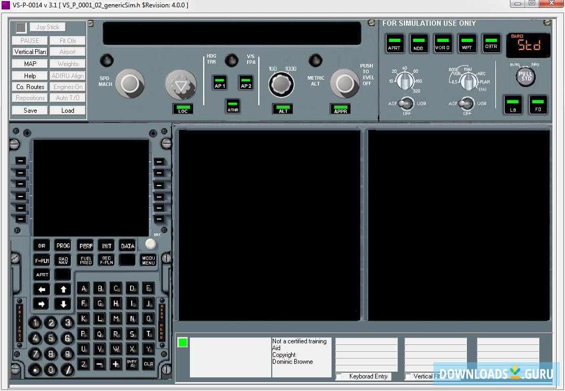565x391 pixels.
Task: Click the Co. Routes button
Action: (30, 87)
